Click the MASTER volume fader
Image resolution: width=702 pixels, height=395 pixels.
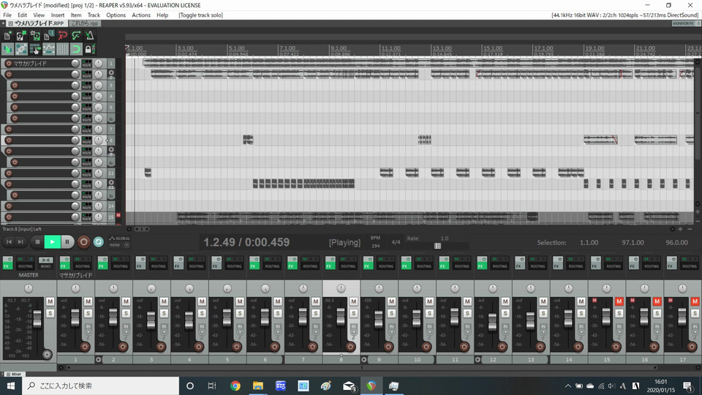[x=37, y=318]
